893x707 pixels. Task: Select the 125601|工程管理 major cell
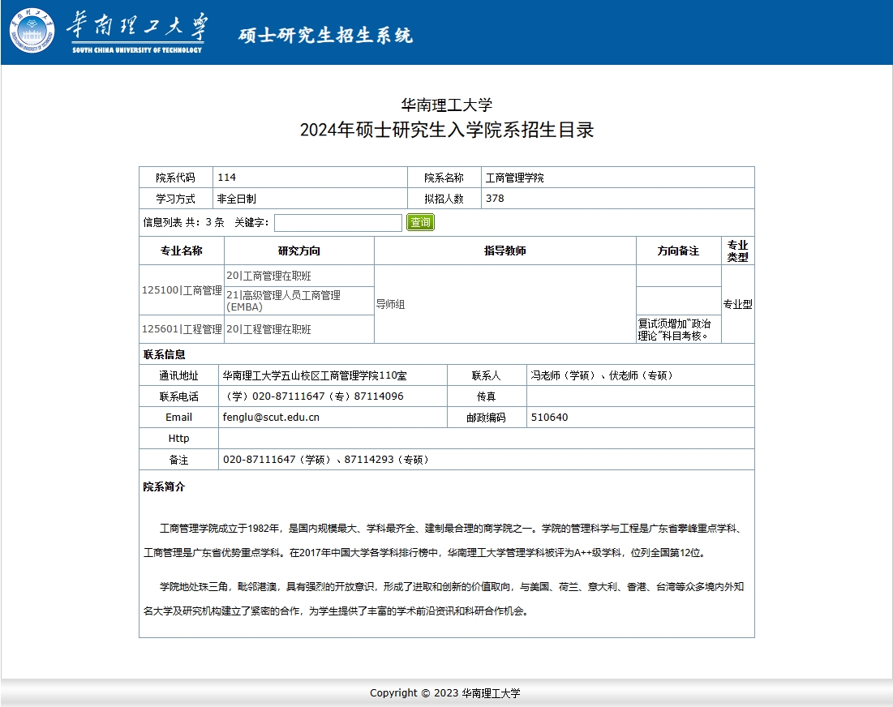tap(182, 329)
